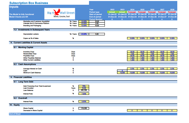Edit Receivables Days cell for 2025
This screenshot has height=123, width=189.
(142, 54)
